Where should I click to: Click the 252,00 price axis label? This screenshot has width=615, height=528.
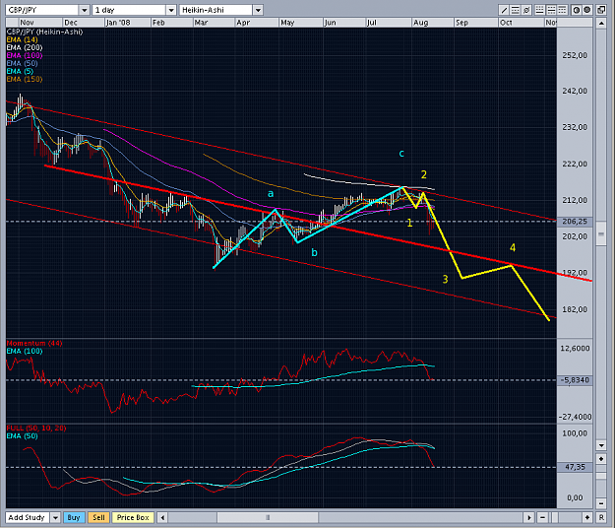[575, 55]
